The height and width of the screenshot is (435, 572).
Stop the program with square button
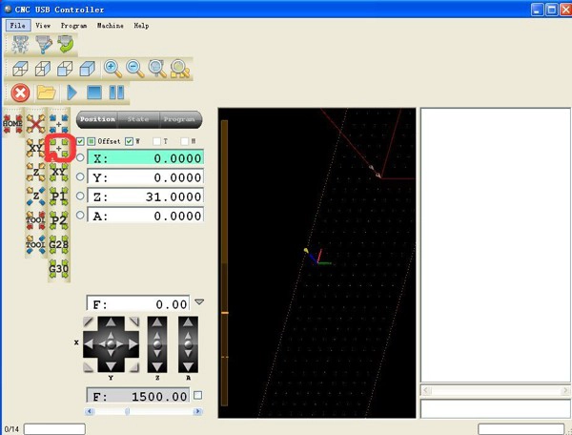94,93
